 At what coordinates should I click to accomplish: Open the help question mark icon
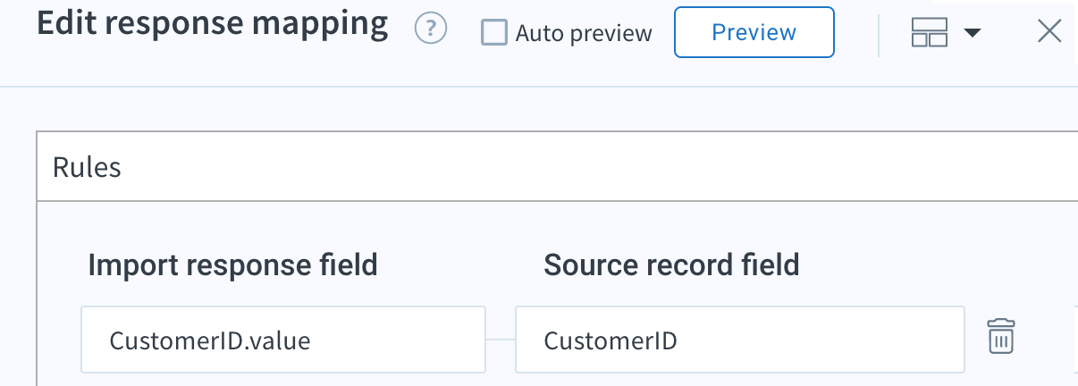(x=431, y=31)
